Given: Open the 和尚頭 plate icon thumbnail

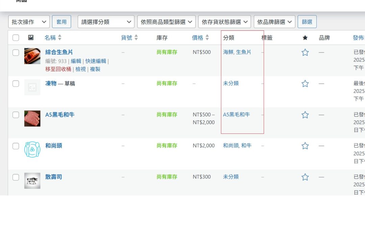Looking at the screenshot, I should 32,150.
